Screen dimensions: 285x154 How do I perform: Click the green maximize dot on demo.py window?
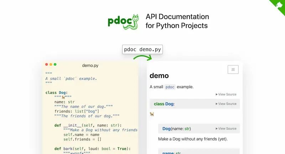[x=55, y=65]
